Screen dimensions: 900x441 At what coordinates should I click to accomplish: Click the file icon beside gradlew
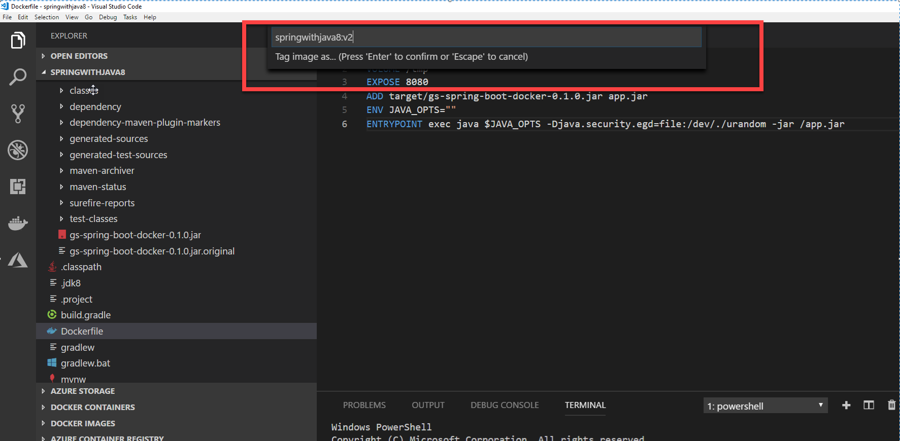[53, 347]
